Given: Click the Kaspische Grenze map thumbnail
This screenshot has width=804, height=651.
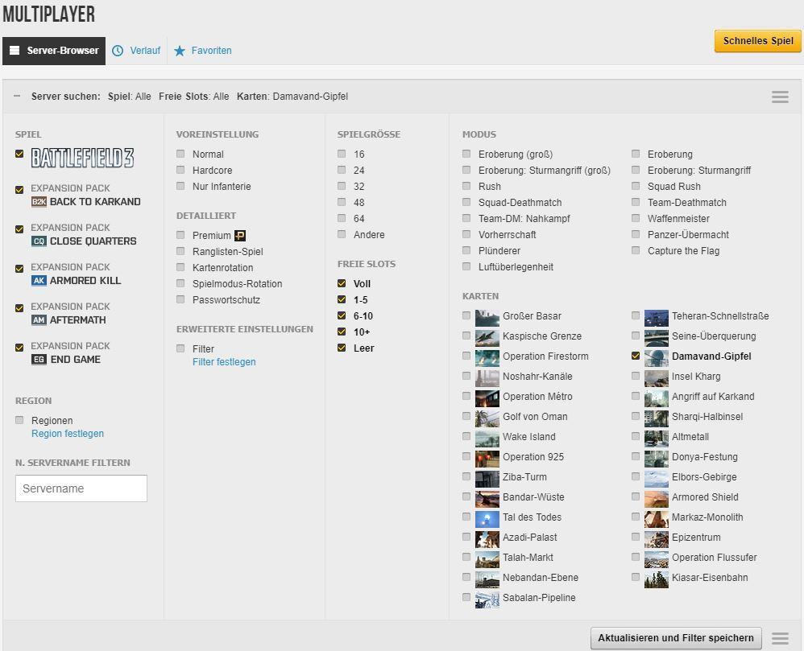Looking at the screenshot, I should (487, 338).
